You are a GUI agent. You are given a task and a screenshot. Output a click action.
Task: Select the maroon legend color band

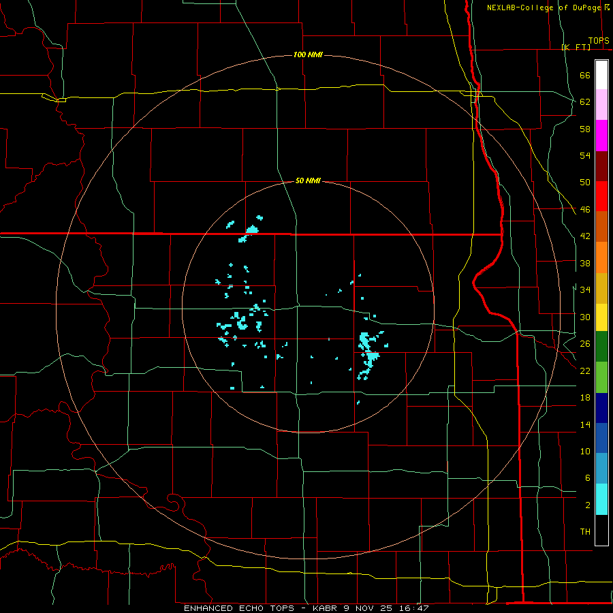[x=601, y=166]
